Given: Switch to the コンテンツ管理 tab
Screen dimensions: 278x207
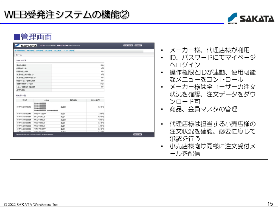Looking at the screenshot, I should [x=69, y=51].
